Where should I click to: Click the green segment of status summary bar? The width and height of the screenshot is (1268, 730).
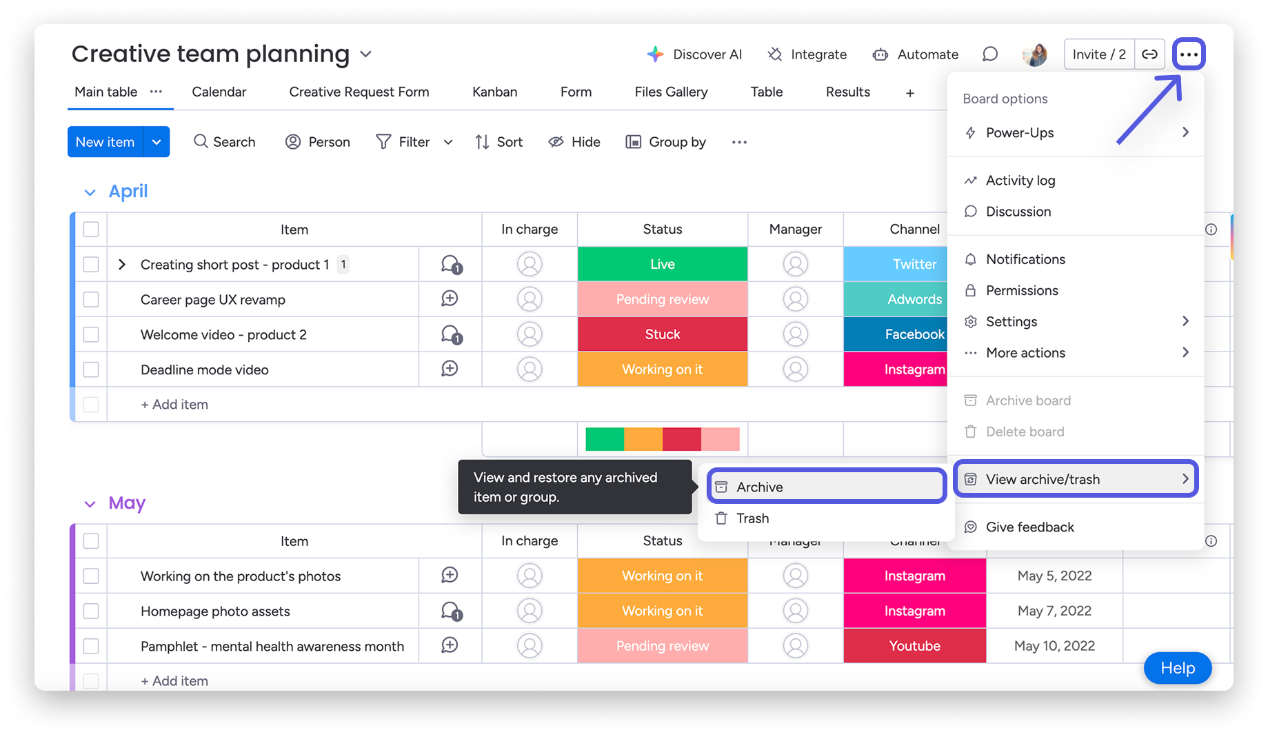click(x=605, y=439)
